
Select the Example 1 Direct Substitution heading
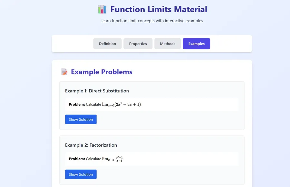coord(96,91)
